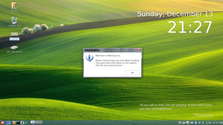Launch the Opera browser from panel

[22, 123]
